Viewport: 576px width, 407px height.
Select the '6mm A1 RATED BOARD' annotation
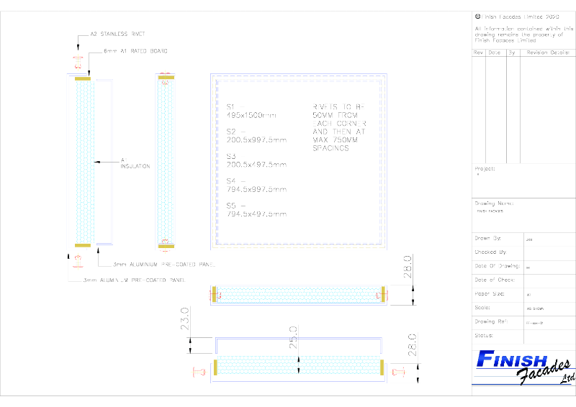135,52
